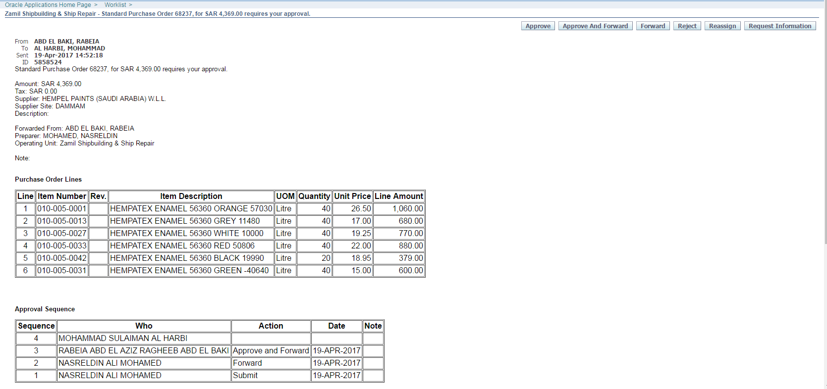
Task: Open Oracle Applications Home Page link
Action: (x=48, y=4)
